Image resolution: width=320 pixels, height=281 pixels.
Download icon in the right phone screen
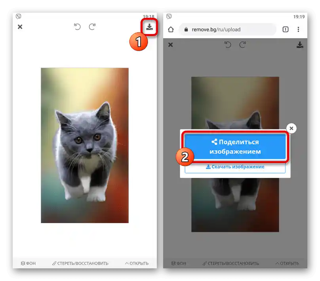point(300,45)
